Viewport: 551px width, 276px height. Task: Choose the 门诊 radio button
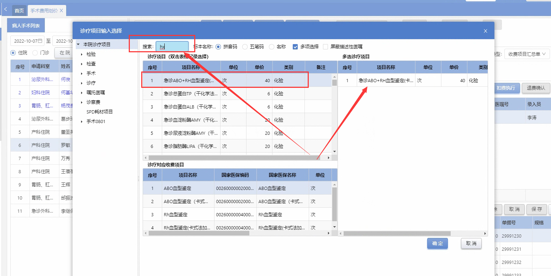click(x=35, y=53)
